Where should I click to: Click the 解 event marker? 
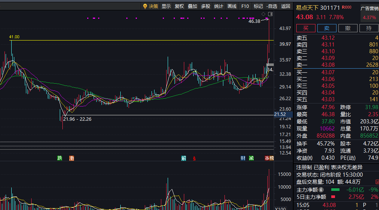tap(184, 158)
